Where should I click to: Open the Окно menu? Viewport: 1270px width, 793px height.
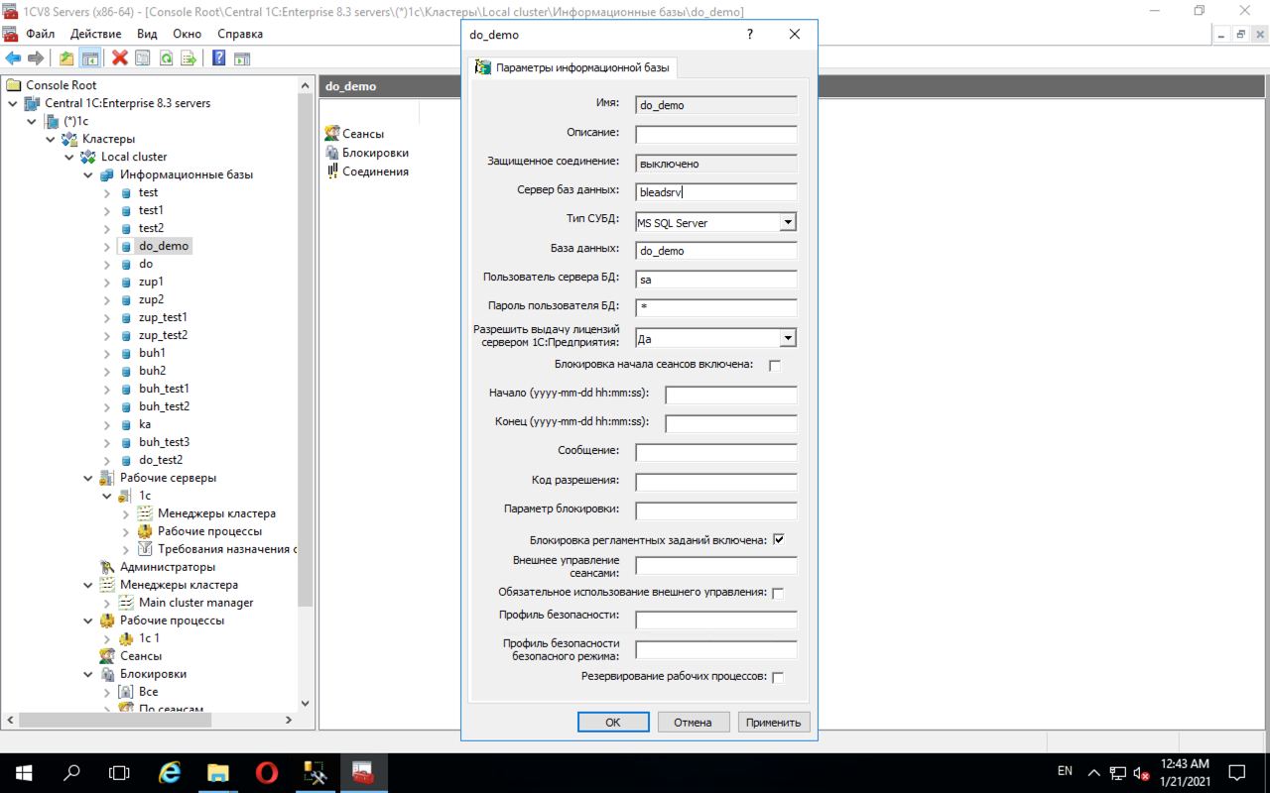pyautogui.click(x=187, y=34)
